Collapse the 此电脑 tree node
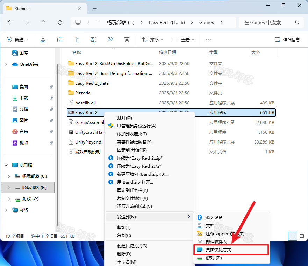This screenshot has width=308, height=266. point(6,165)
